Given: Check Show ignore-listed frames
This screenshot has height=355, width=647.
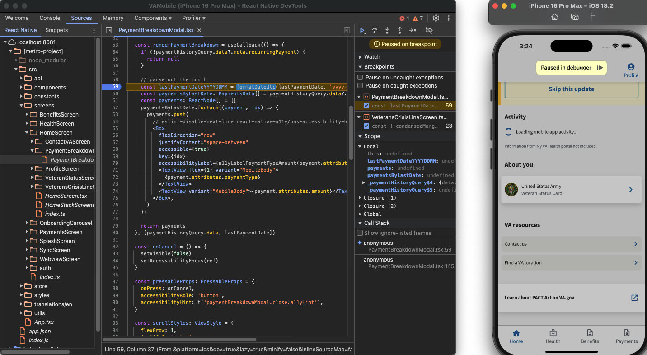Looking at the screenshot, I should coord(360,233).
